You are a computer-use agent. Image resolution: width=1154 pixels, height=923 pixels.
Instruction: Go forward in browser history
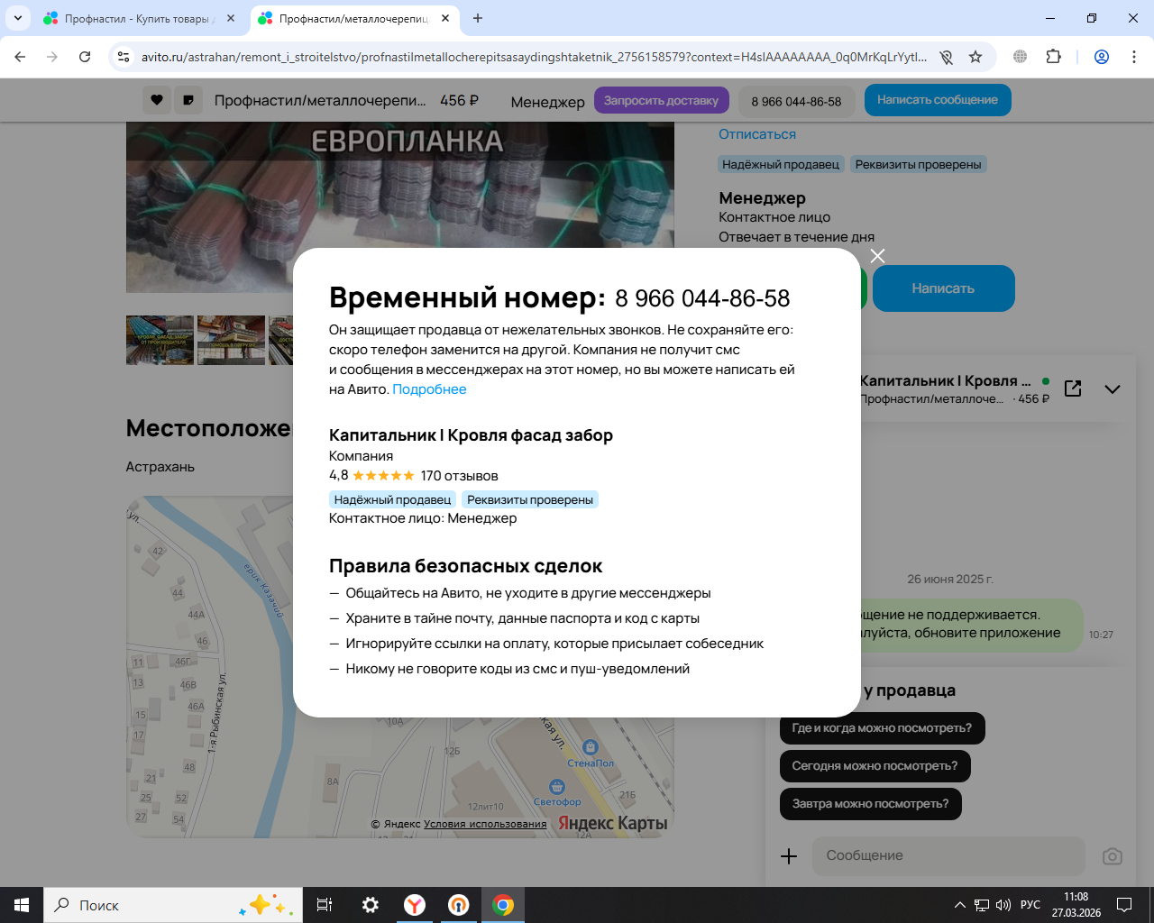pyautogui.click(x=52, y=57)
